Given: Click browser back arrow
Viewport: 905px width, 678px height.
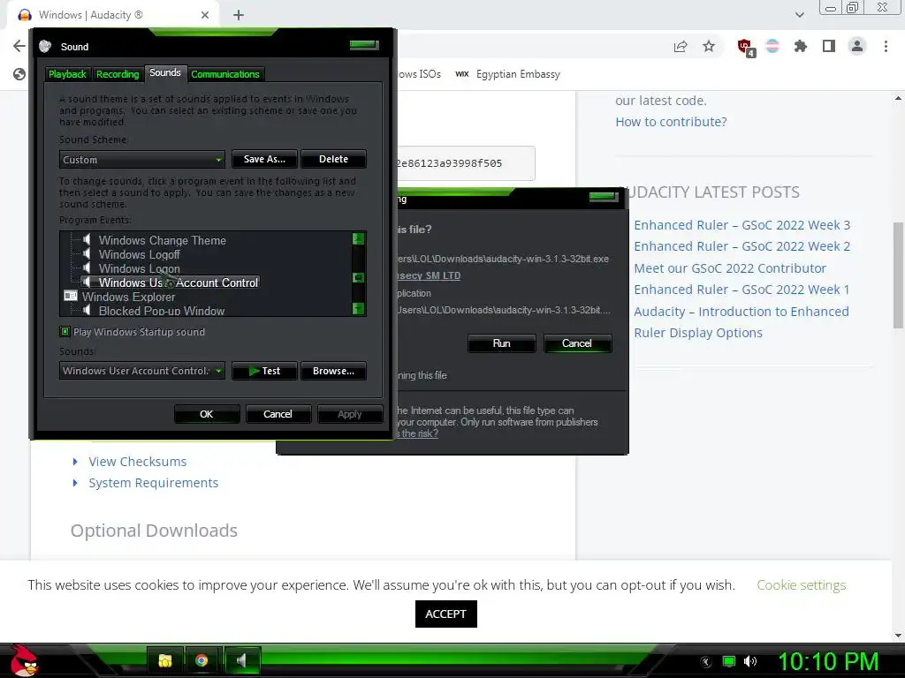Looking at the screenshot, I should click(19, 46).
